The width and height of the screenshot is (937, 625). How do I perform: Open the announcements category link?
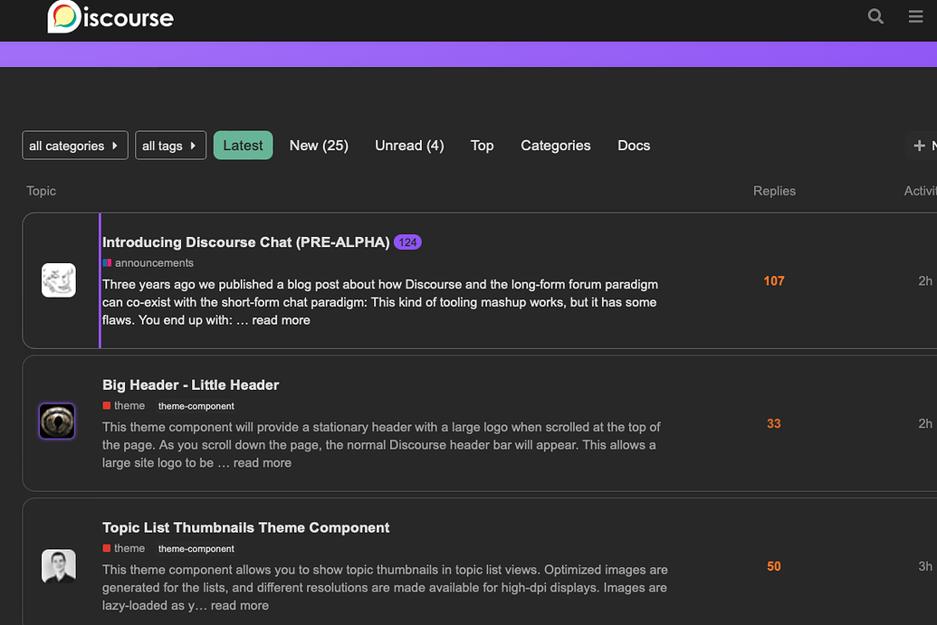pos(153,263)
